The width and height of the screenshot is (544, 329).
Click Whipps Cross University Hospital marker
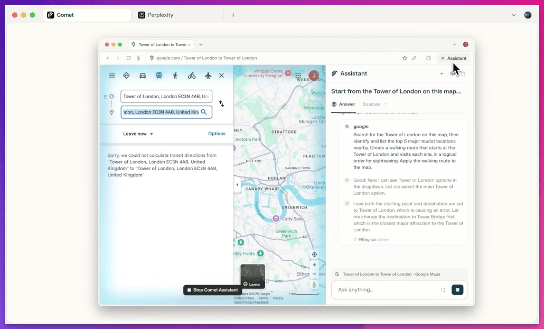click(288, 73)
